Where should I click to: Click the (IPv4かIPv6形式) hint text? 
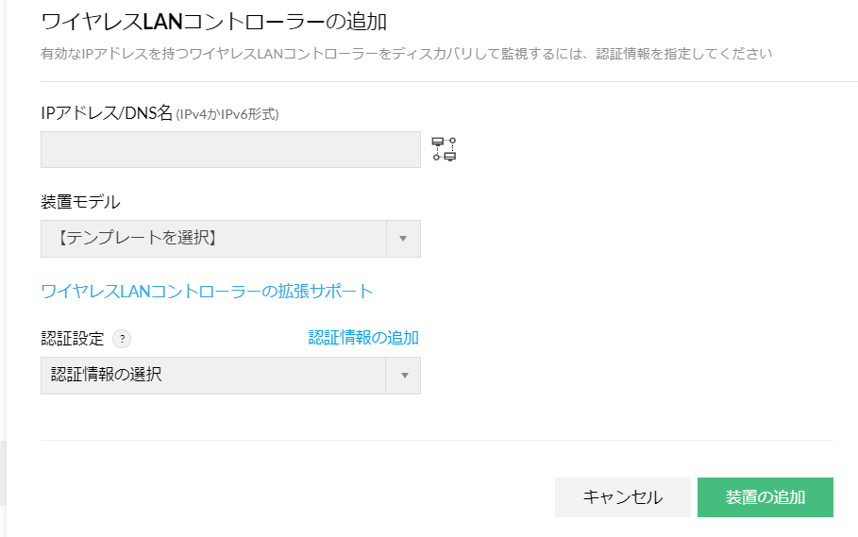pyautogui.click(x=227, y=114)
